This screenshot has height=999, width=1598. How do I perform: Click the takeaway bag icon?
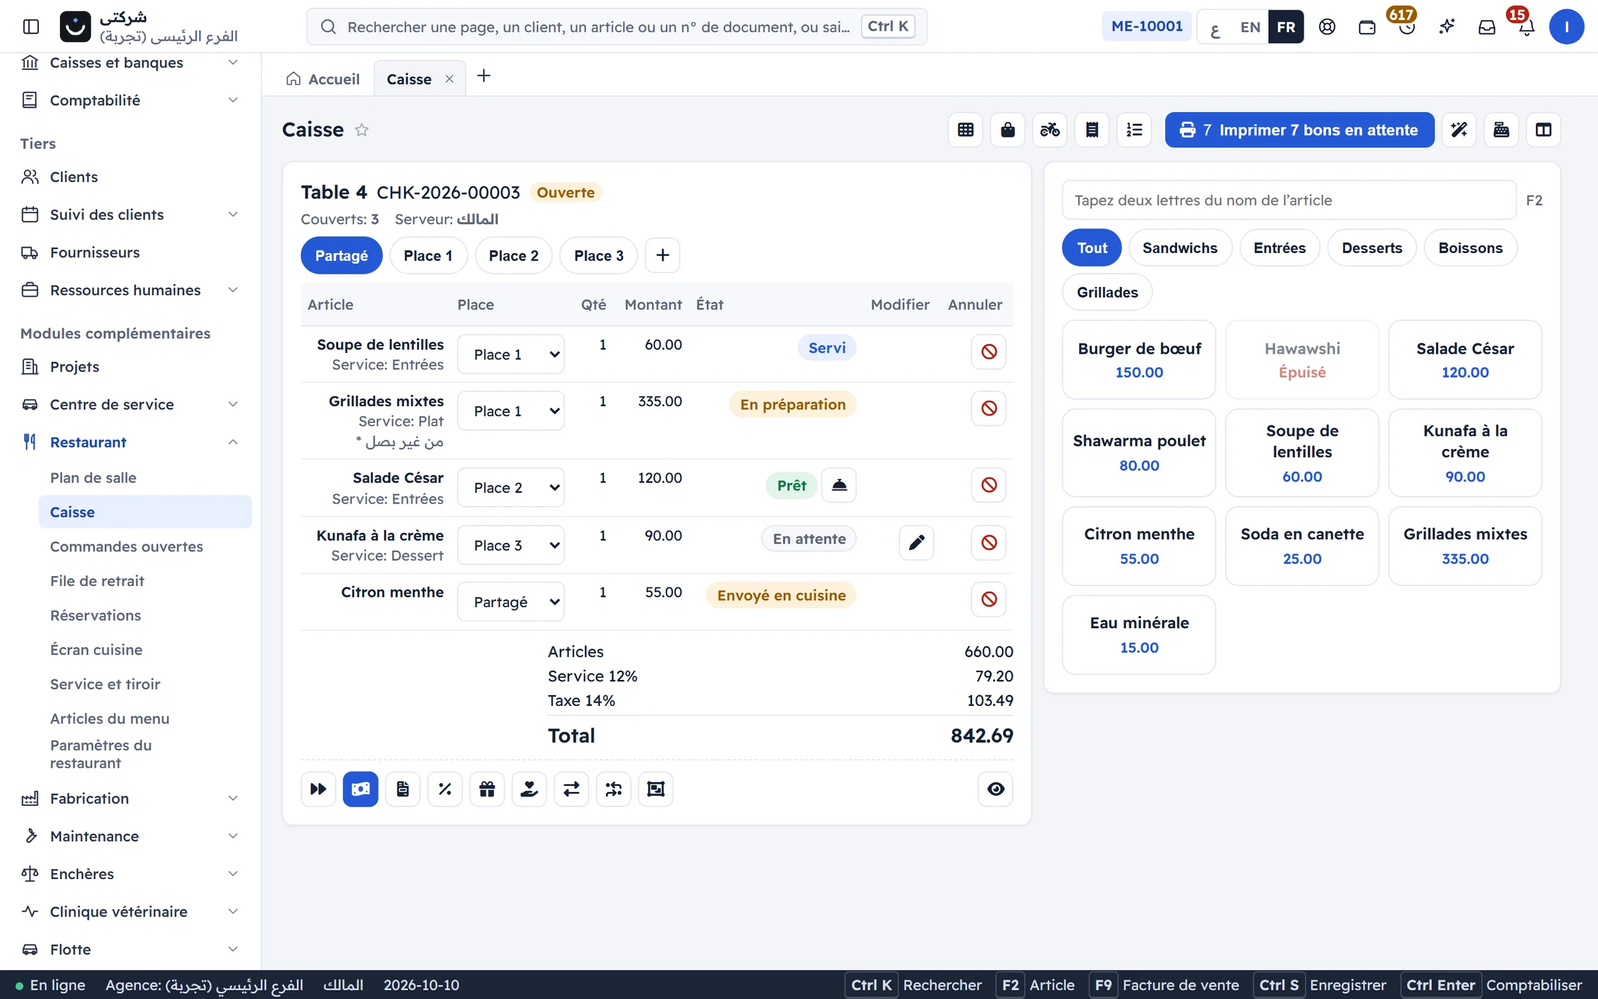coord(1007,130)
